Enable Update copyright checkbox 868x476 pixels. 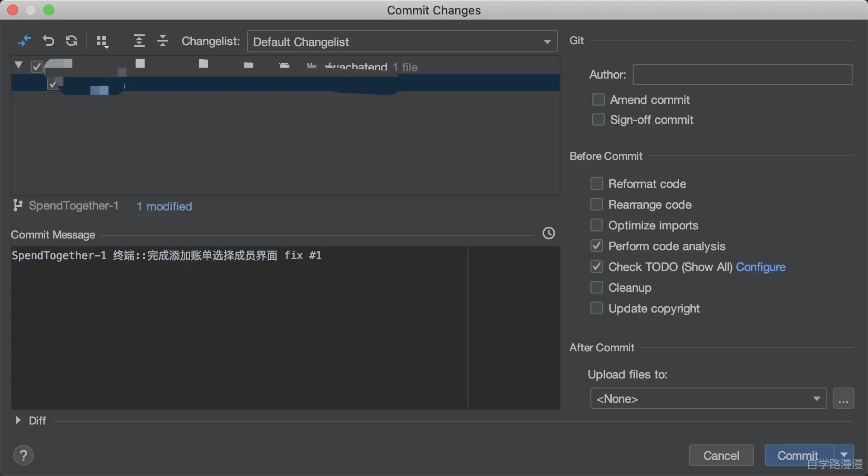click(596, 308)
